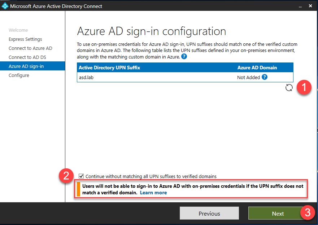The image size is (318, 225).
Task: Click the help icon beside Not Added
Action: pos(265,77)
